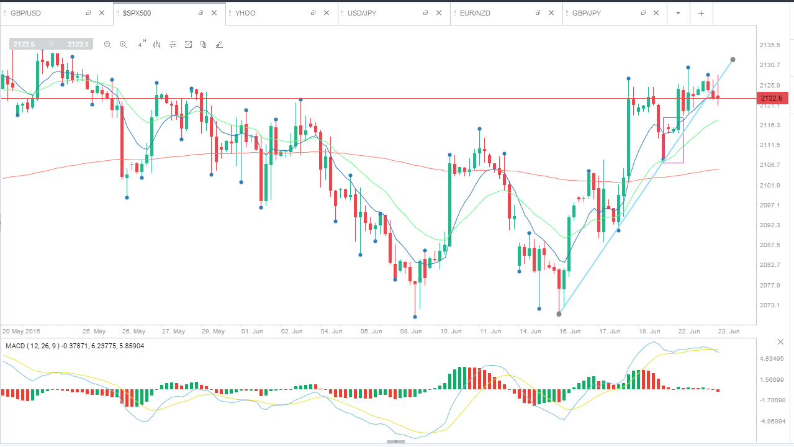The image size is (794, 447).
Task: Expand the bottom panel handle arrow
Action: 395,441
